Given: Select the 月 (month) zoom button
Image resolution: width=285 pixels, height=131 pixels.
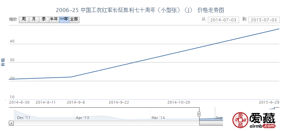Looking at the screenshot, I should [x=34, y=20].
